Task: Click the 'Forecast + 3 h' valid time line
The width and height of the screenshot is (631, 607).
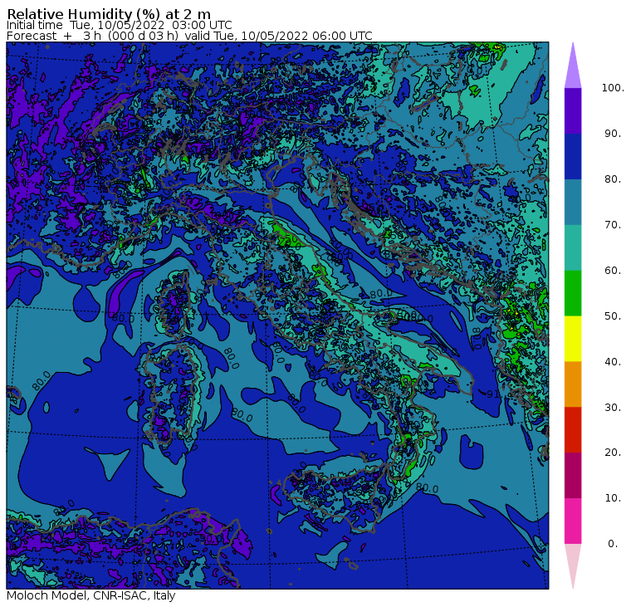Action: tap(189, 36)
